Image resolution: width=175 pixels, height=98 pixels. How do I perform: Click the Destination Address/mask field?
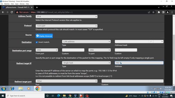click(x=132, y=42)
